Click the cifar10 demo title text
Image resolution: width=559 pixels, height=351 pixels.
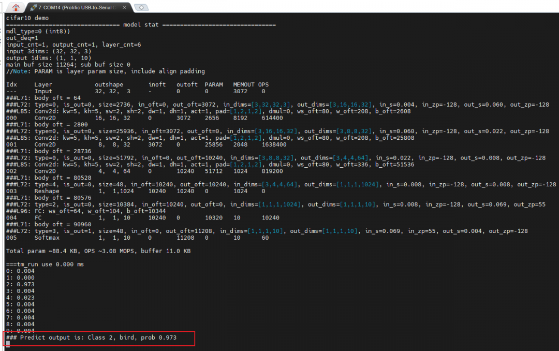click(27, 18)
